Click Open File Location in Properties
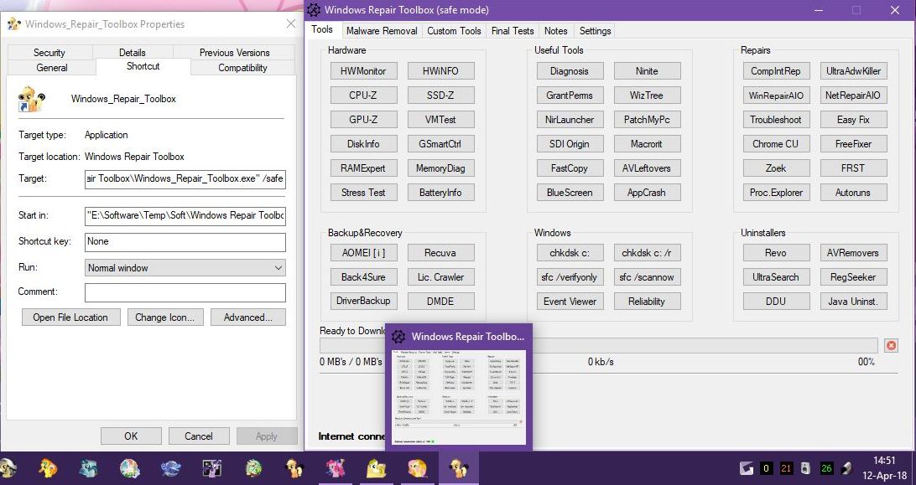Screen dimensions: 916x485 click(x=71, y=317)
